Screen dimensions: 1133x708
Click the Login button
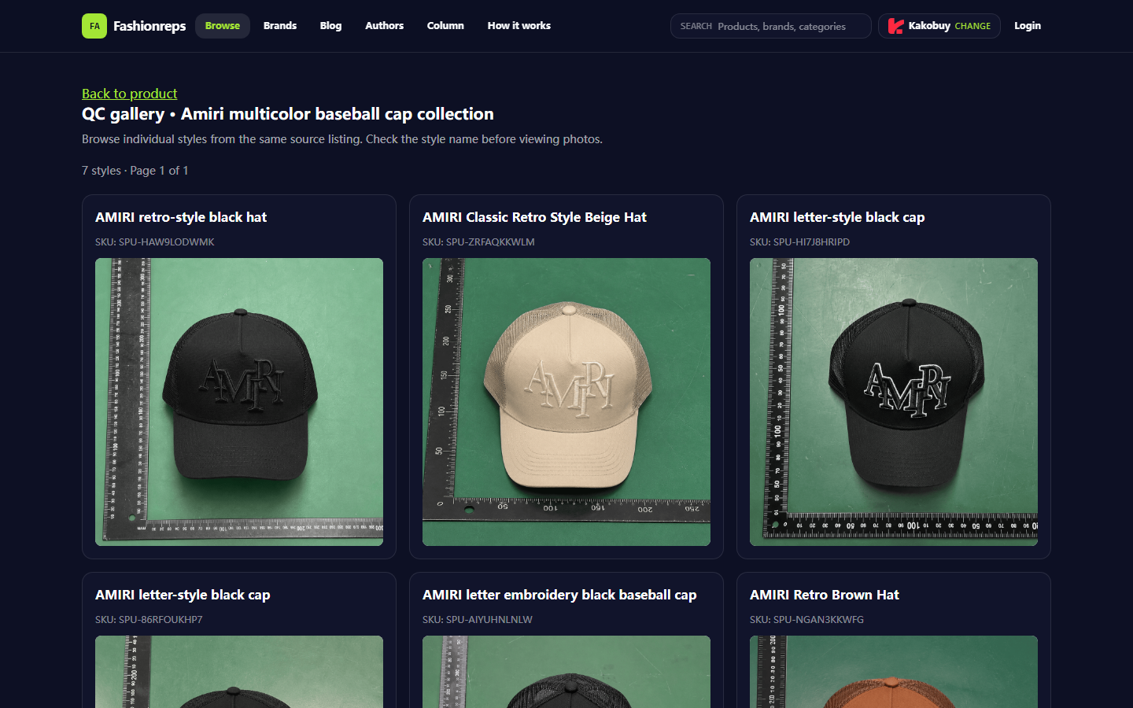(x=1028, y=26)
